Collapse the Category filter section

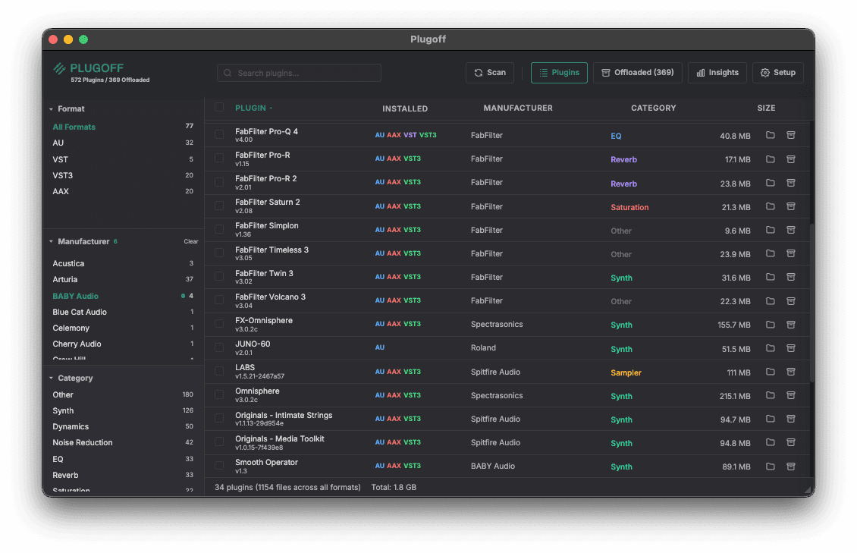pyautogui.click(x=51, y=378)
